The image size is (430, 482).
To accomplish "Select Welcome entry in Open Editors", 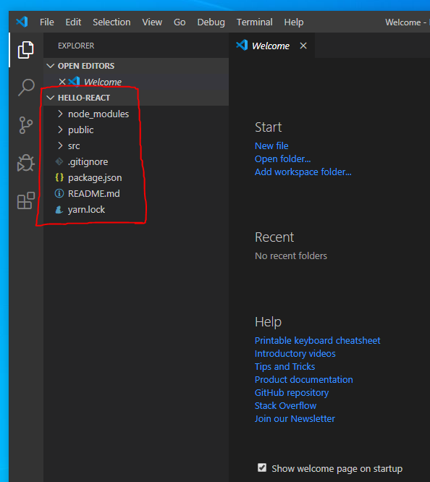I will click(x=103, y=82).
